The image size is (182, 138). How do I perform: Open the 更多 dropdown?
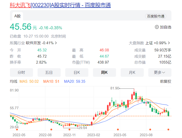click(x=160, y=72)
